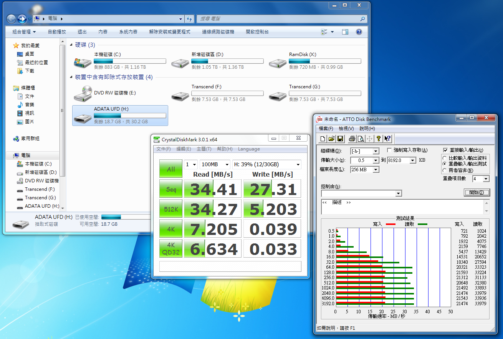
Task: Click the move crosshair icon in ATTO toolbar
Action: (x=370, y=139)
